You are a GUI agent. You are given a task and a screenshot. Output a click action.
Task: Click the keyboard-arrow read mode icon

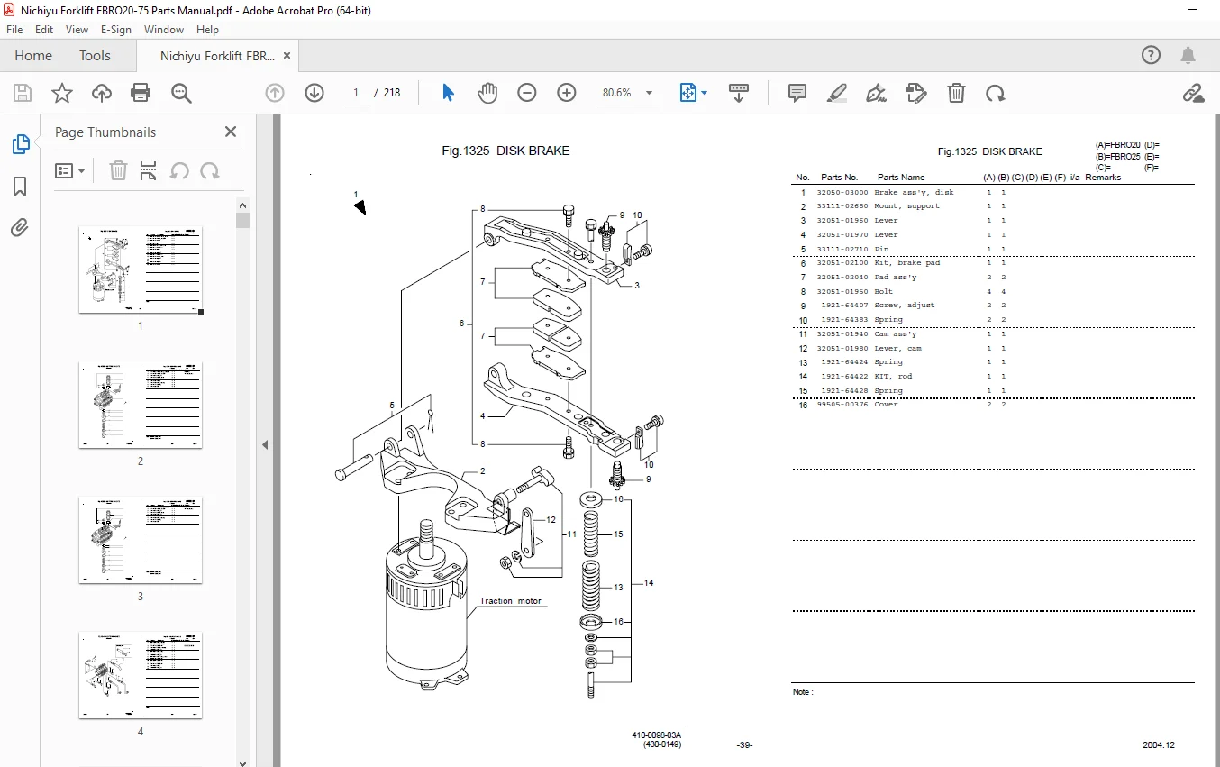coord(739,93)
